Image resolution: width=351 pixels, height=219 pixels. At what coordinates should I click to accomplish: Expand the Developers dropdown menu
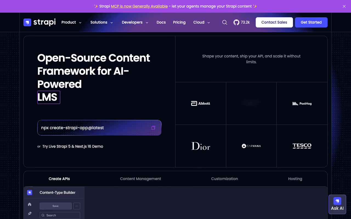[135, 22]
